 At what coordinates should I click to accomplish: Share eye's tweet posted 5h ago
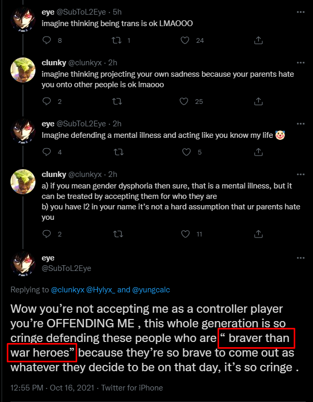pyautogui.click(x=258, y=40)
